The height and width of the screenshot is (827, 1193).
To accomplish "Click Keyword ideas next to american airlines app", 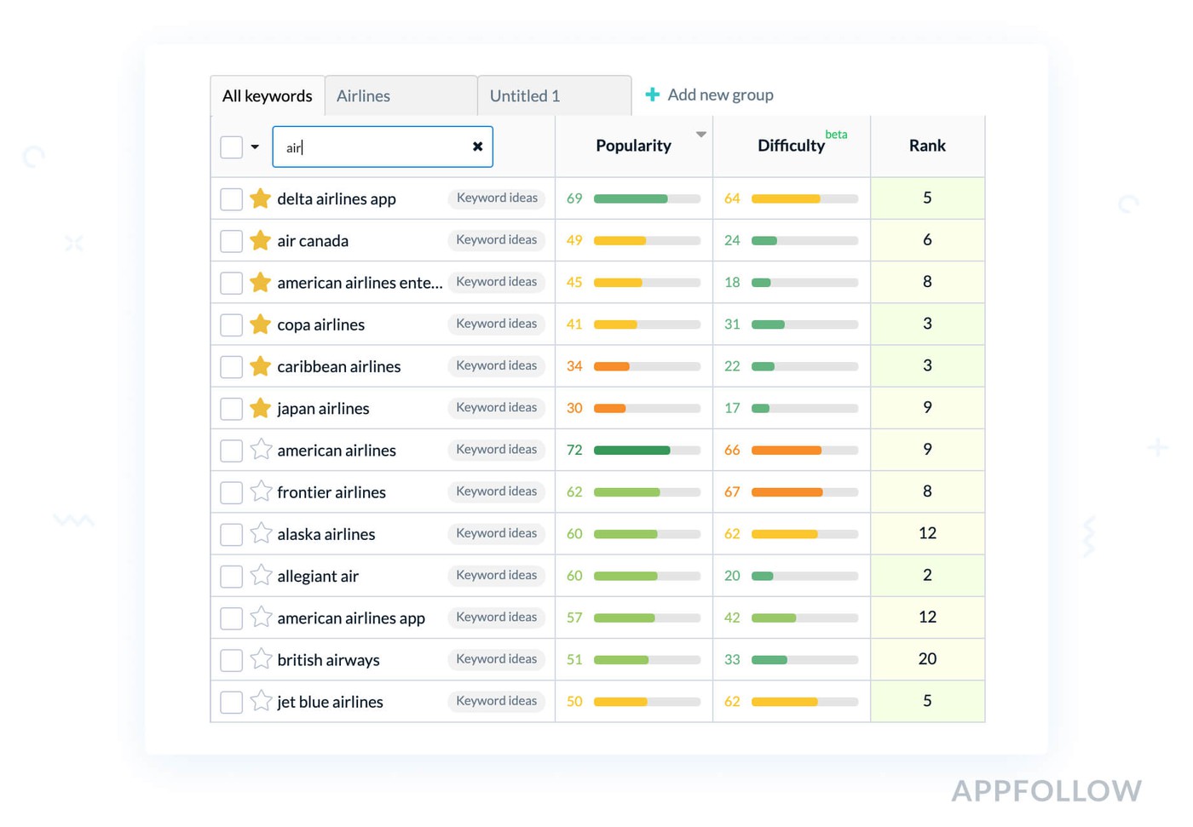I will [496, 617].
